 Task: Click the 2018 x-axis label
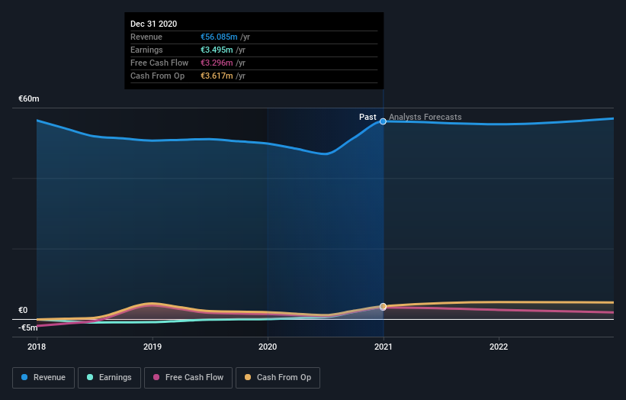pos(37,347)
